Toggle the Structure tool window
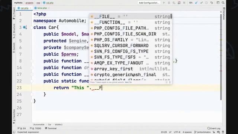Screen dimensions: 238x134 coord(14,31)
